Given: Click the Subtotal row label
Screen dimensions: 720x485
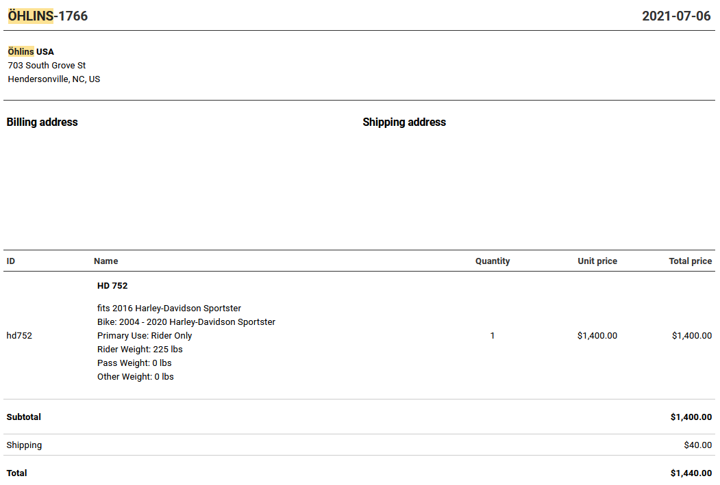Looking at the screenshot, I should click(x=24, y=417).
